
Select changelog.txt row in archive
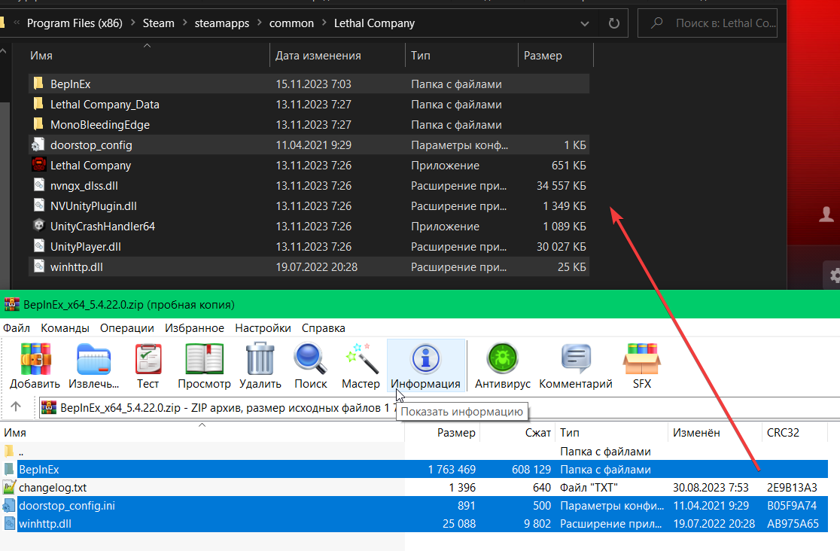[x=415, y=487]
